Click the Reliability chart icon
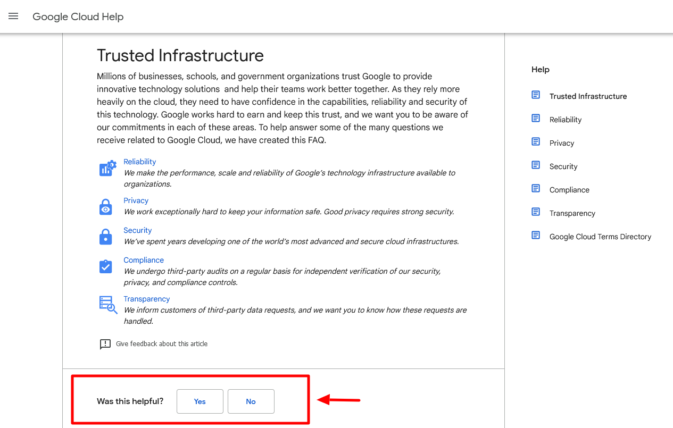The width and height of the screenshot is (673, 428). tap(107, 167)
